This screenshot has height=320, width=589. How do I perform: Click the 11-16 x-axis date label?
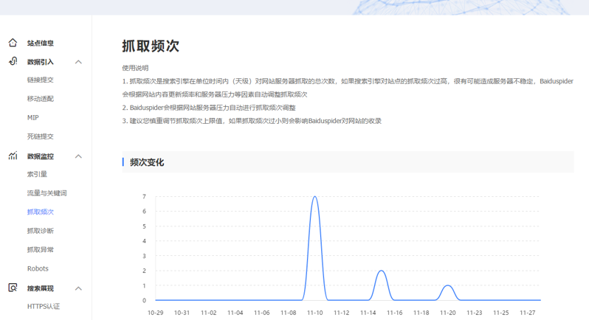(394, 313)
